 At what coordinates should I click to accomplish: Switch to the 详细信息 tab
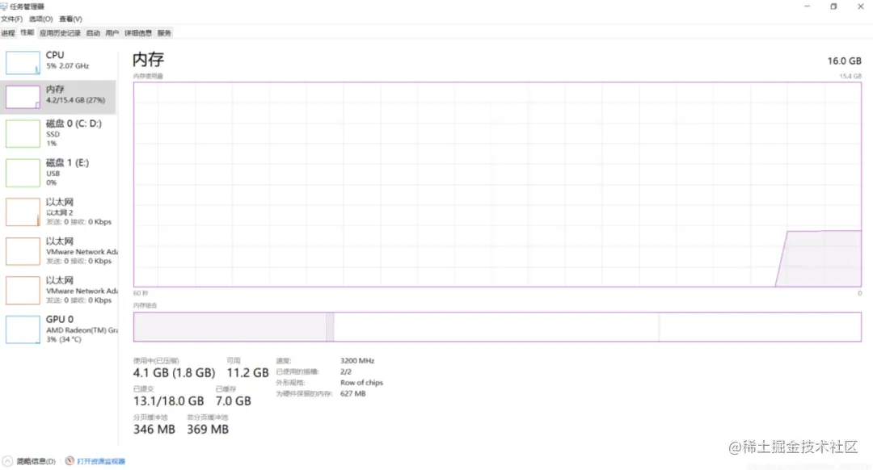tap(138, 33)
